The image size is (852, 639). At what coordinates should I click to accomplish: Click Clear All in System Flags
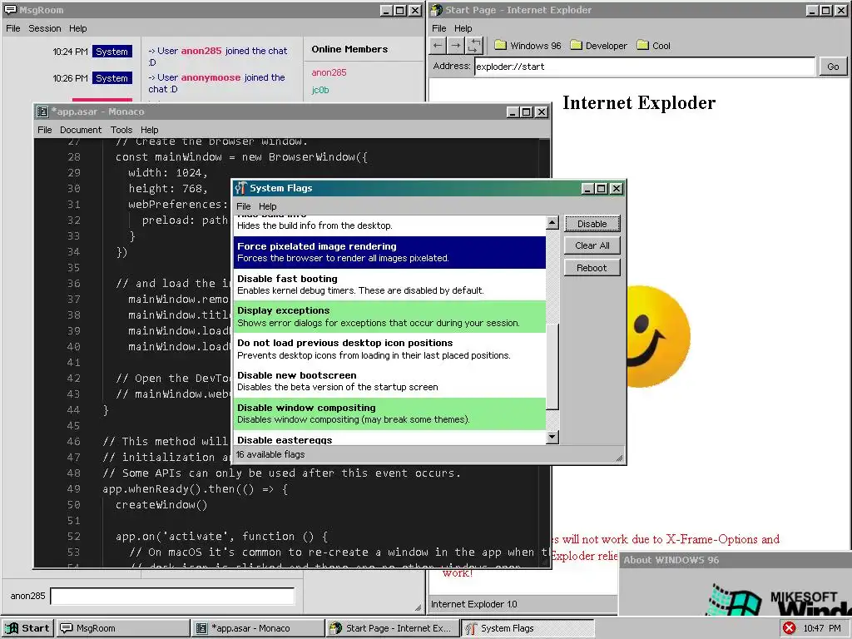(592, 245)
